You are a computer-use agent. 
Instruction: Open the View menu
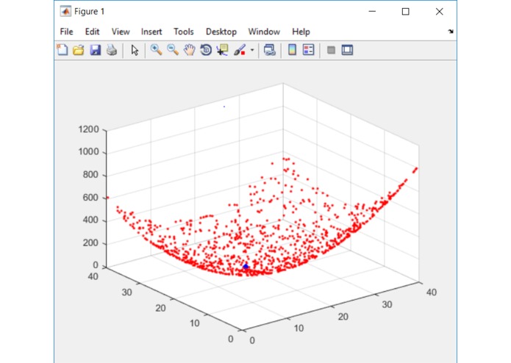pos(121,32)
